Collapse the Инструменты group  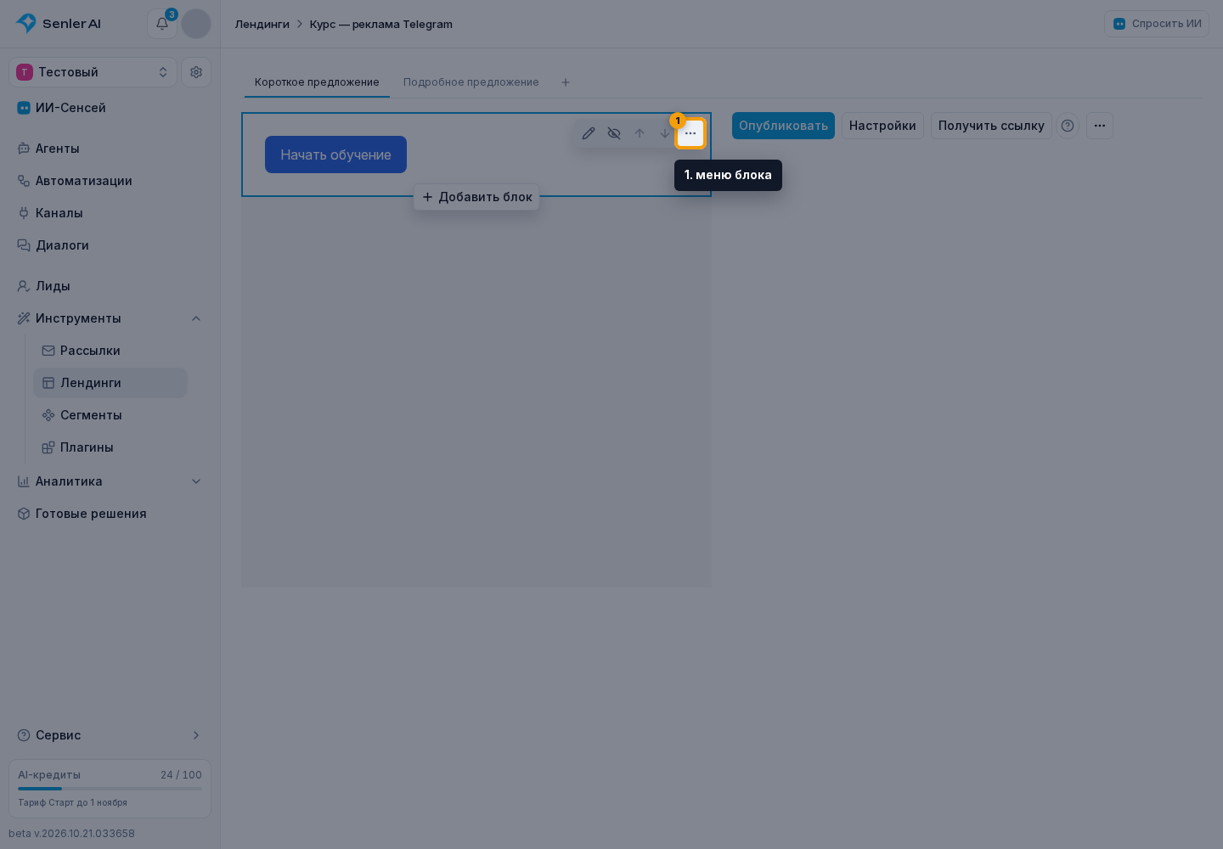[110, 318]
